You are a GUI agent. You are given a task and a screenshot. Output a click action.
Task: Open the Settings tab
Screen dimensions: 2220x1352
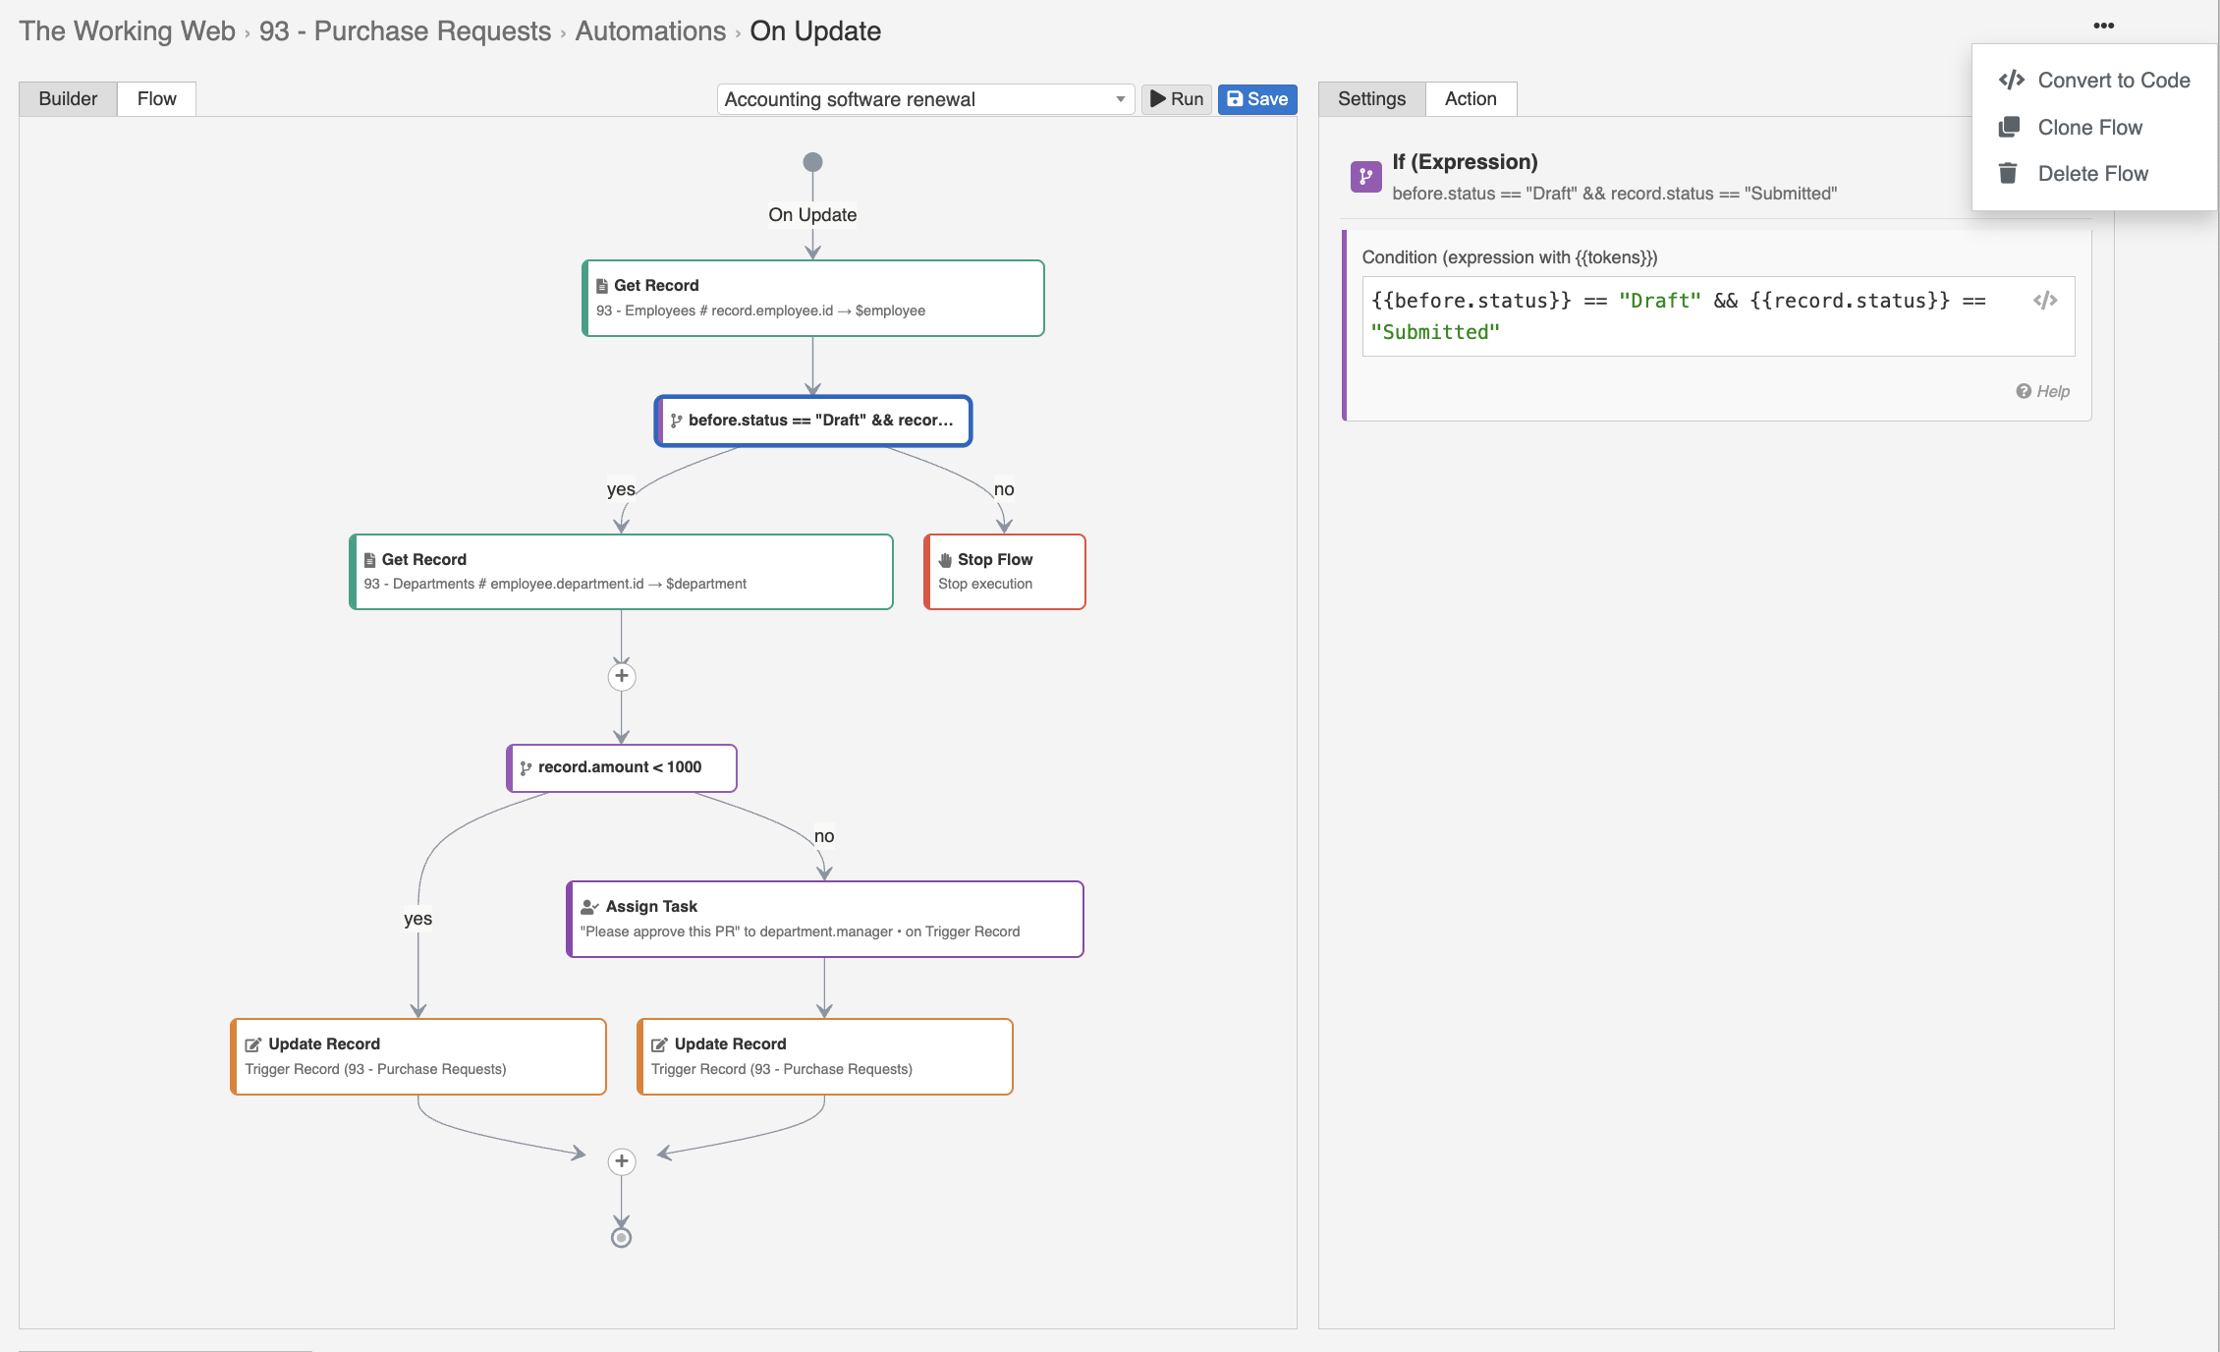click(x=1371, y=99)
